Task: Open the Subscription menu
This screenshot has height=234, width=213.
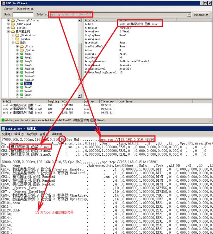Action: 25,8
